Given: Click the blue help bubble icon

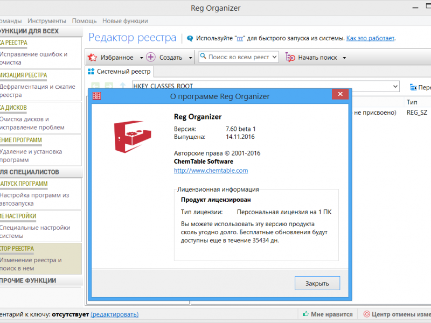Looking at the screenshot, I should click(x=190, y=38).
